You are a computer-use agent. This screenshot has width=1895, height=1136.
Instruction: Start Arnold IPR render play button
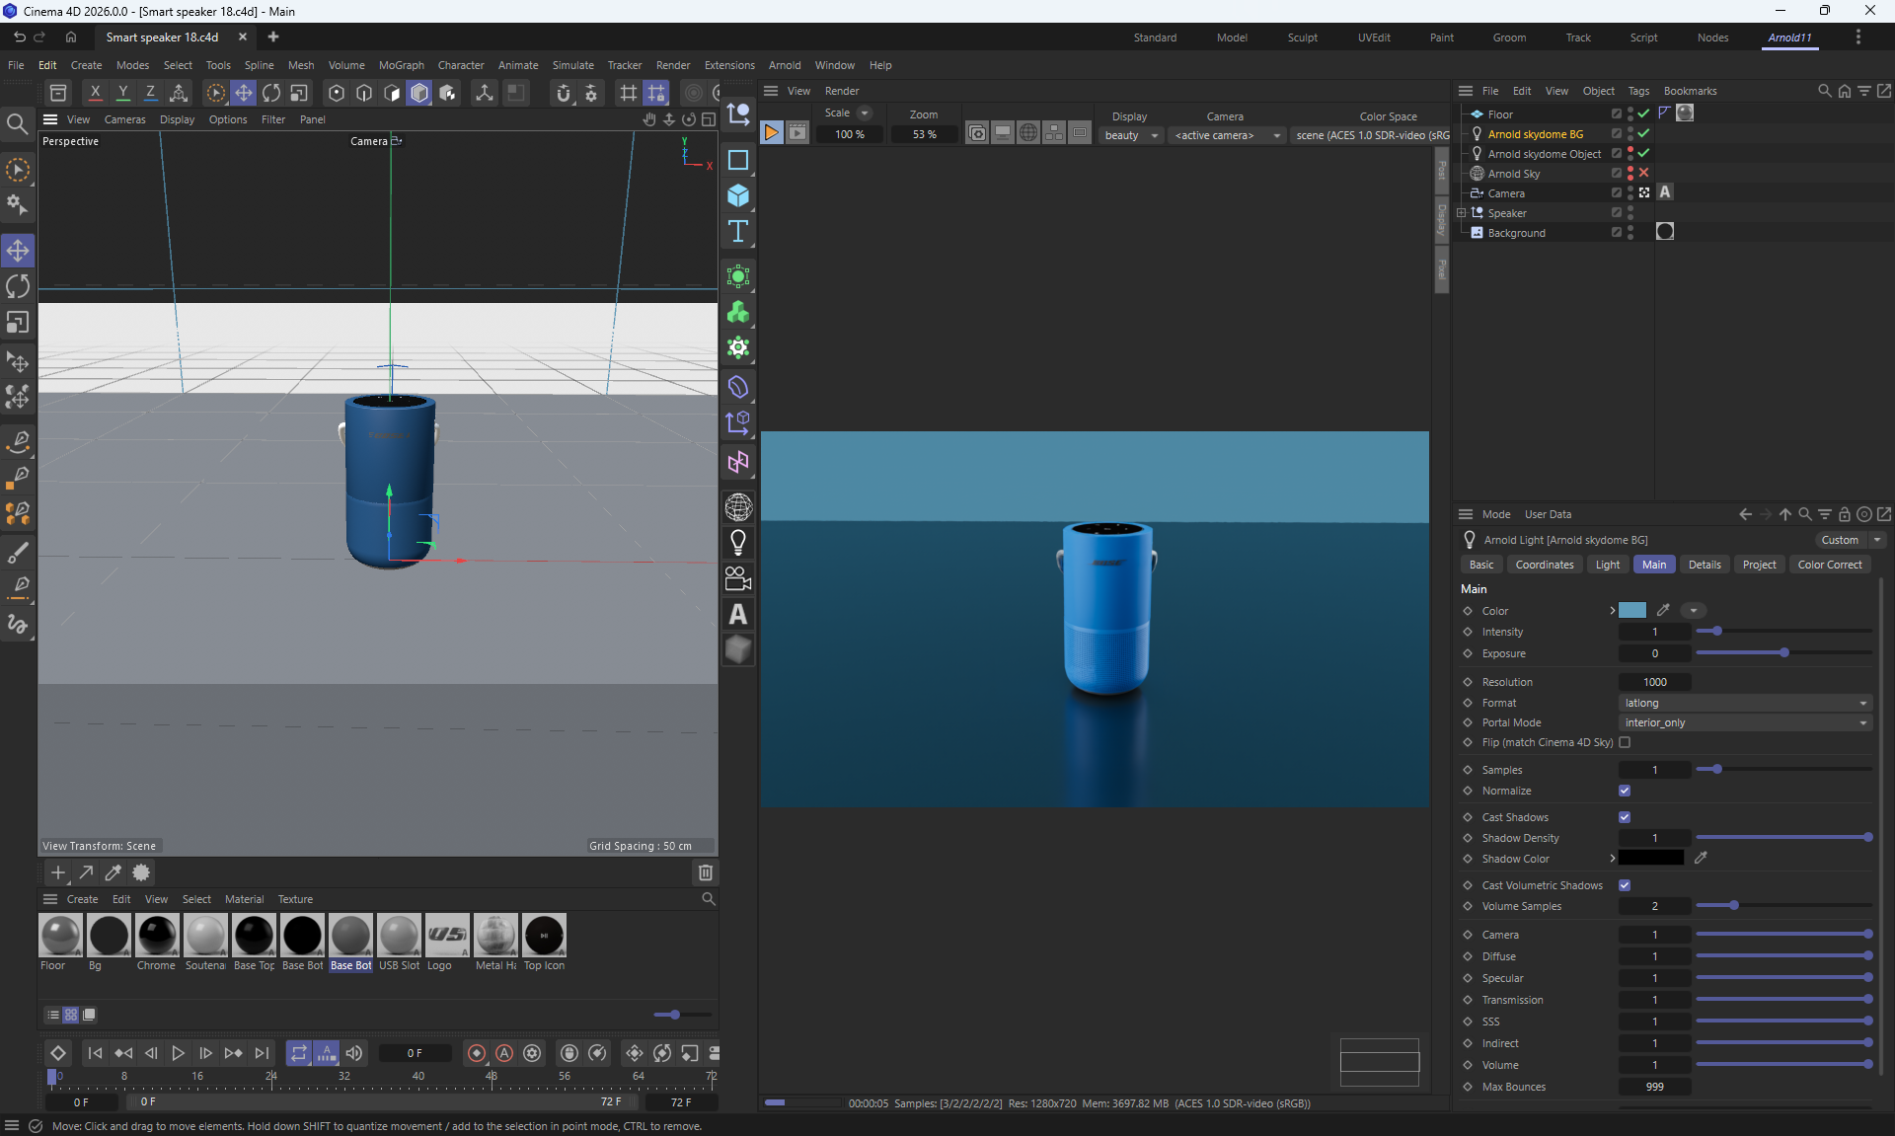(772, 133)
